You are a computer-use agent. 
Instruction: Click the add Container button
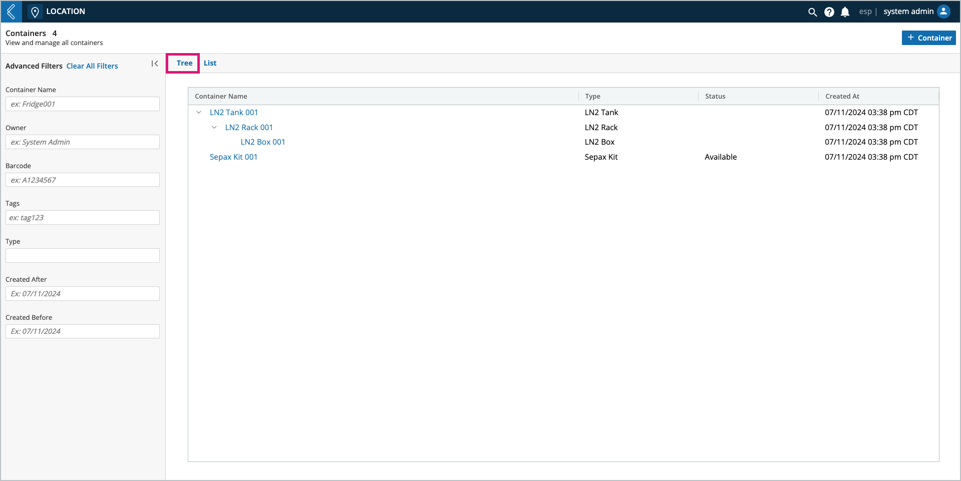[929, 38]
